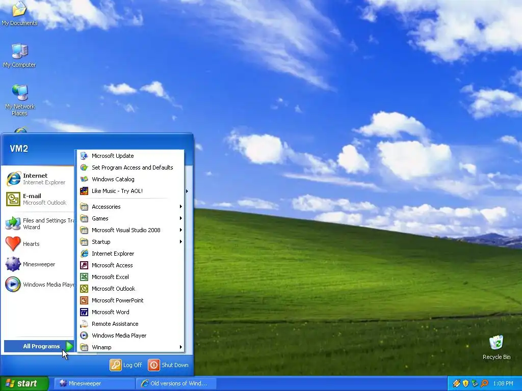
Task: Click the Shut Down button
Action: 168,365
